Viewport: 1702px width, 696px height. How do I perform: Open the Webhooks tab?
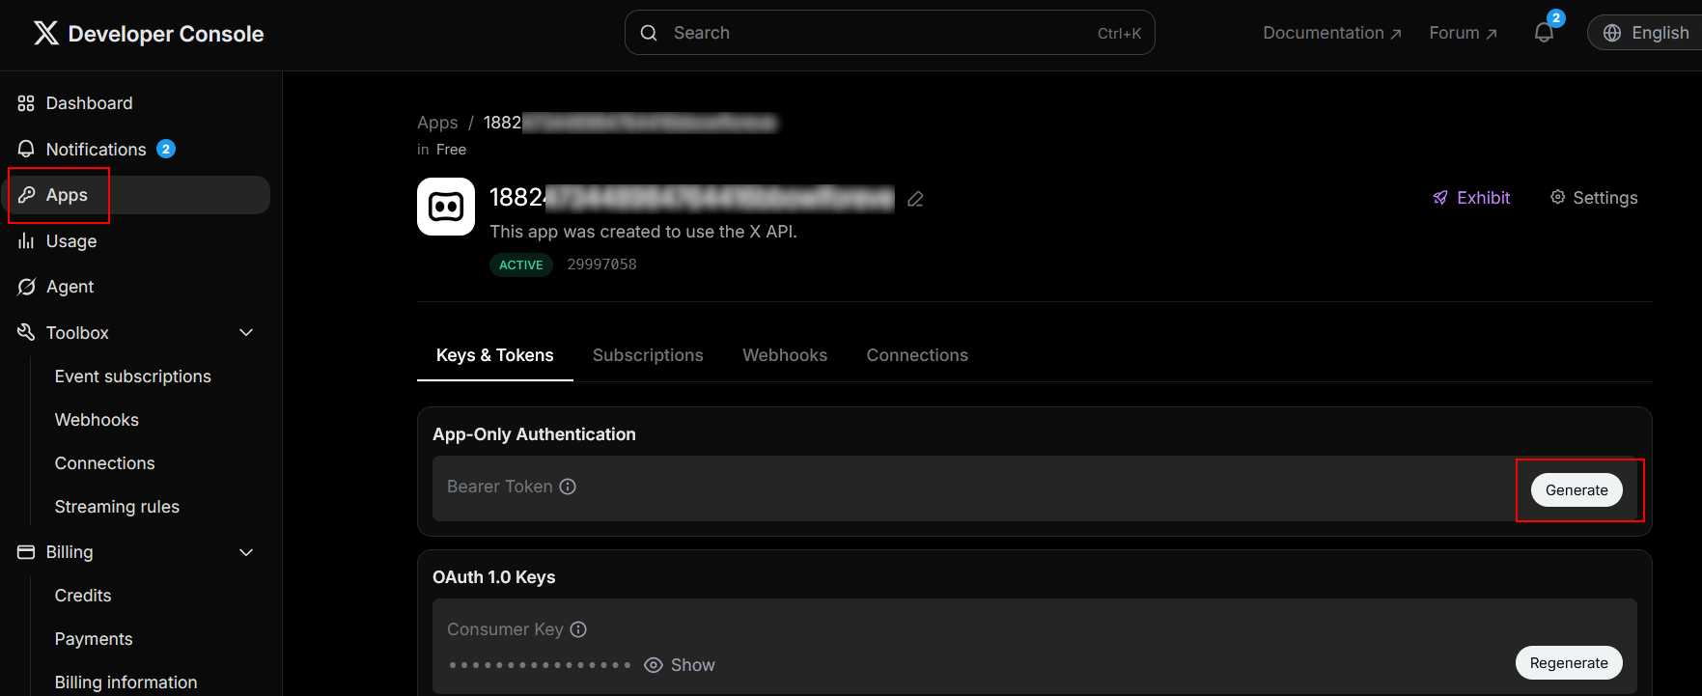(x=785, y=355)
